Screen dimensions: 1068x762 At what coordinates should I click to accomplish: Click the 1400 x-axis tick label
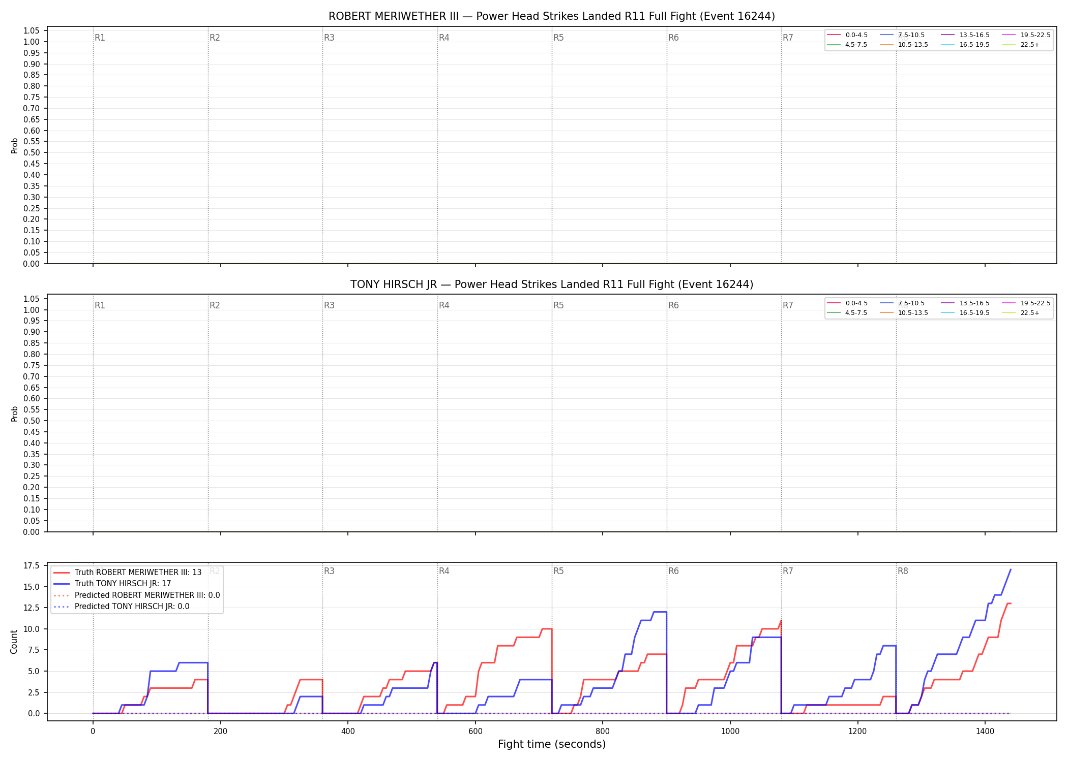tap(985, 732)
